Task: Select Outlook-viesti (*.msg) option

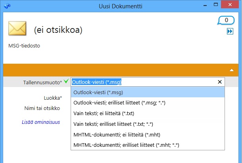Action: (x=148, y=92)
